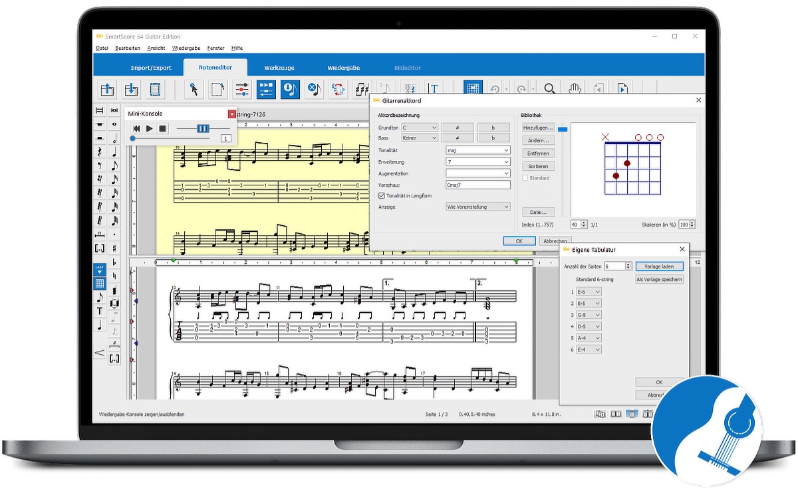Click the export upload arrow icon
798x489 pixels.
click(107, 89)
